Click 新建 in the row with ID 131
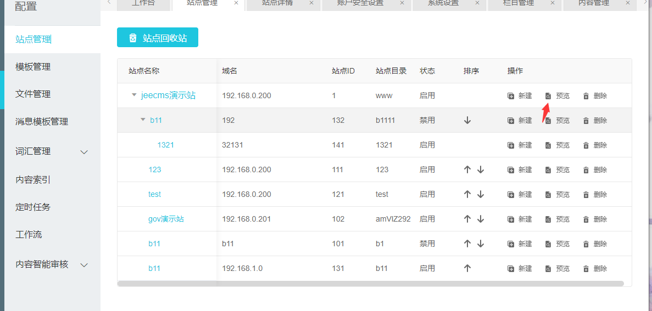The height and width of the screenshot is (311, 652). point(520,268)
